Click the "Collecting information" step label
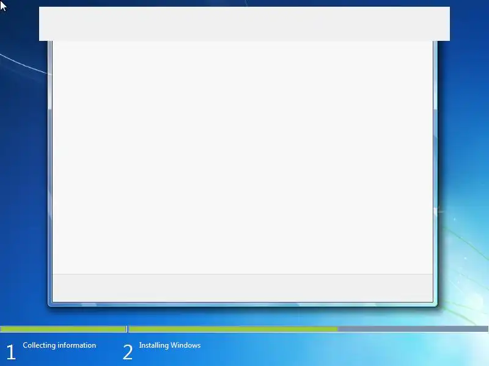The height and width of the screenshot is (366, 489). point(59,345)
